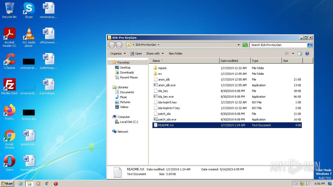Open the Recycle Bin desktop icon
This screenshot has width=333, height=187.
pyautogui.click(x=9, y=10)
